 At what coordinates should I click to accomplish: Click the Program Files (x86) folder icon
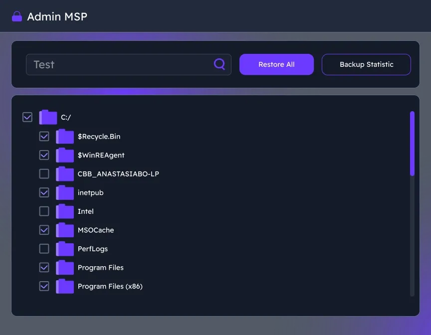click(x=65, y=286)
